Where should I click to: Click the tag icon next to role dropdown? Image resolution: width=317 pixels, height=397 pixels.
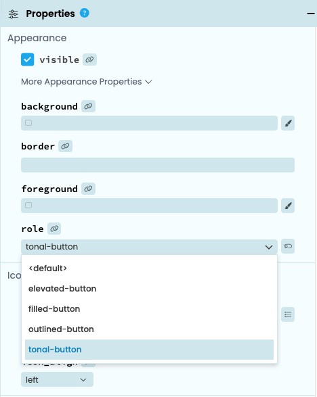point(288,246)
